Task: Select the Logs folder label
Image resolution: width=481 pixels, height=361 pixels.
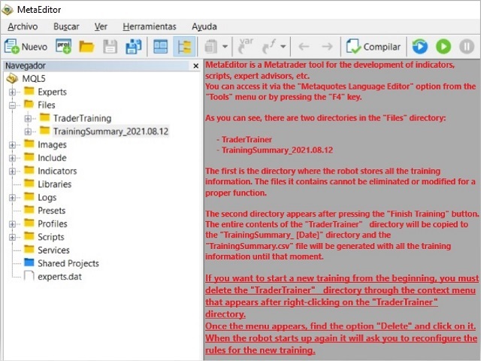Action: 47,197
